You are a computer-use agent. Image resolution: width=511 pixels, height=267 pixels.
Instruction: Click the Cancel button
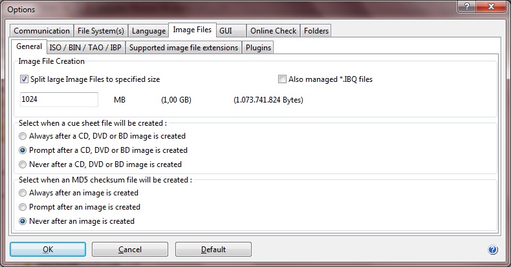click(x=130, y=250)
